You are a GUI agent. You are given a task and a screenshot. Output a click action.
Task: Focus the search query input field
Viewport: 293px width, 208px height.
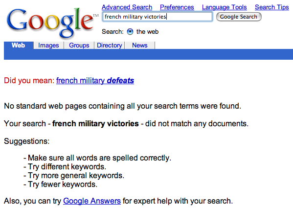[x=158, y=17]
